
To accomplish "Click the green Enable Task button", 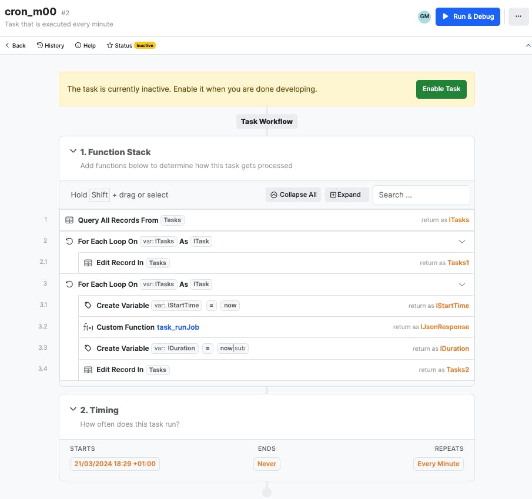I will [x=441, y=89].
